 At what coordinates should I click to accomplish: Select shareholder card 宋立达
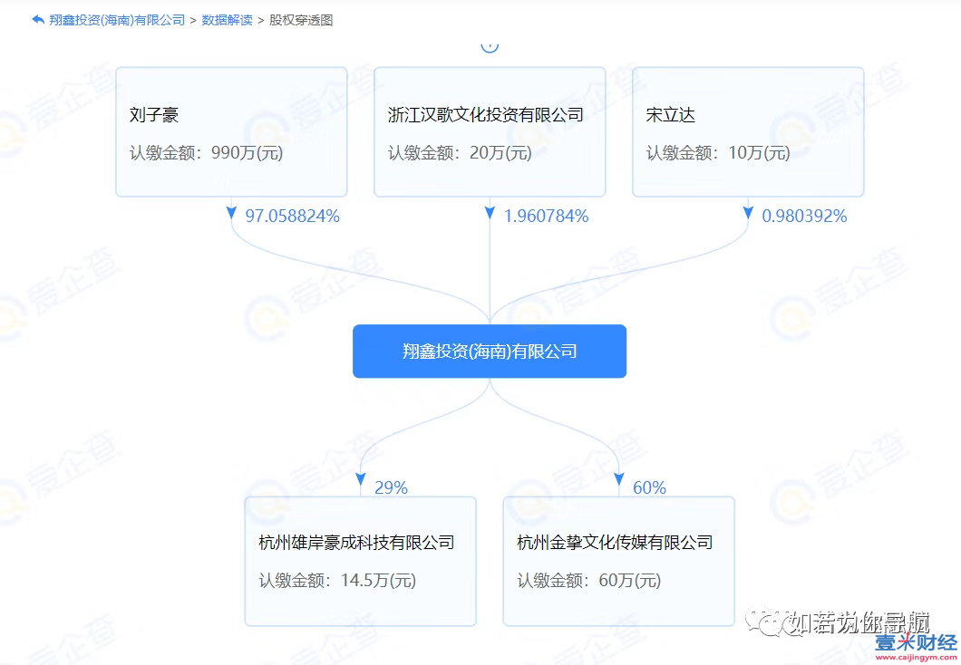pos(748,131)
